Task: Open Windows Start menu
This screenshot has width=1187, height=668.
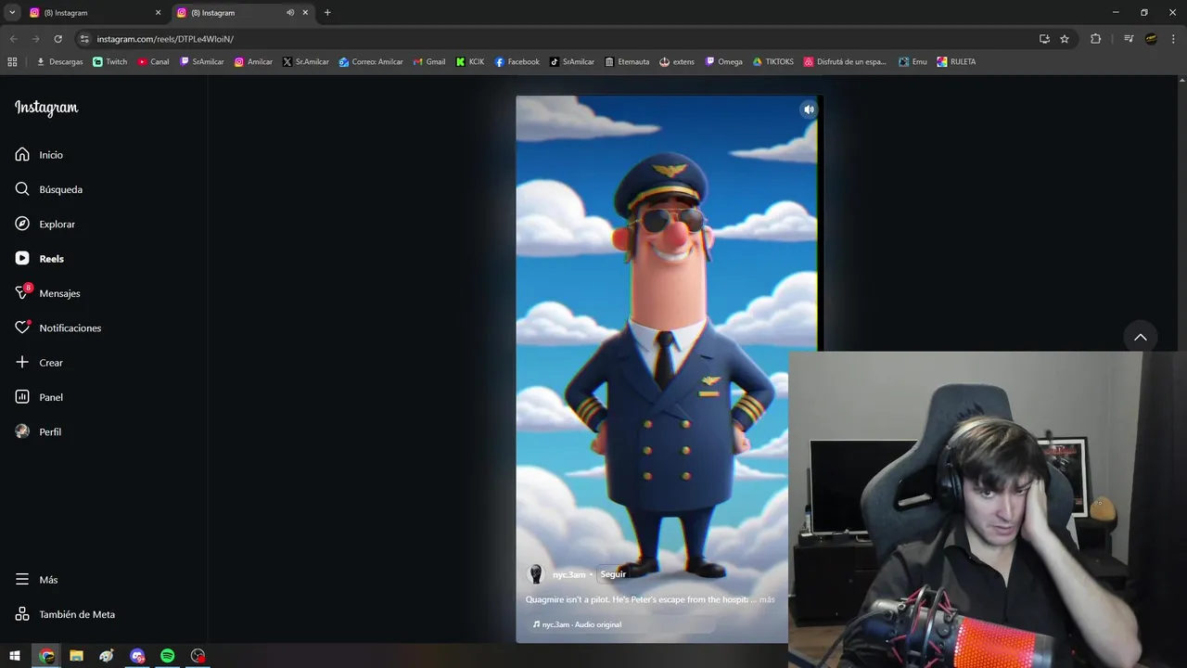Action: (x=15, y=656)
